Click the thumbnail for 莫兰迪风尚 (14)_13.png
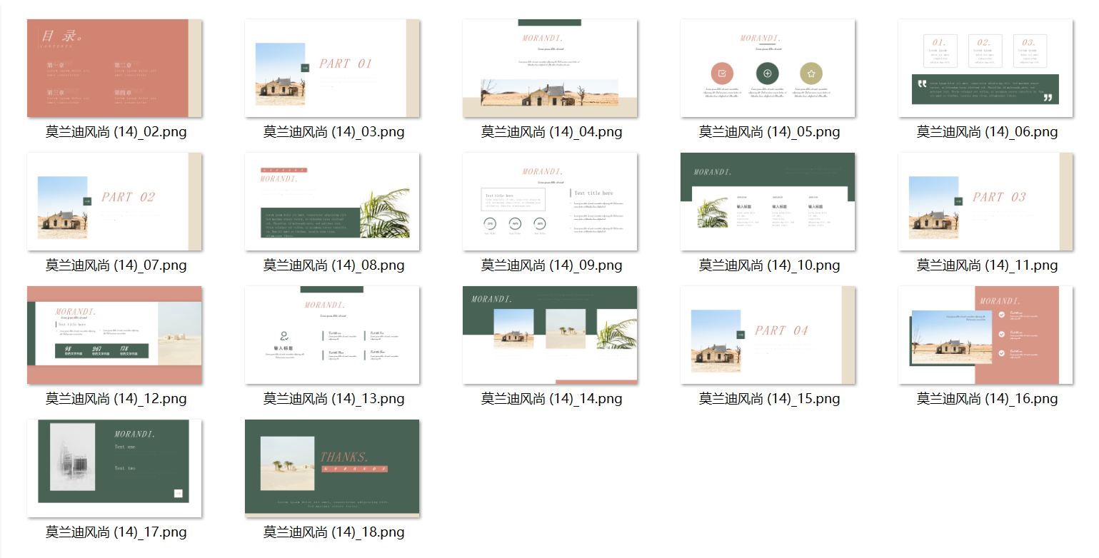Image resolution: width=1099 pixels, height=558 pixels. [332, 335]
